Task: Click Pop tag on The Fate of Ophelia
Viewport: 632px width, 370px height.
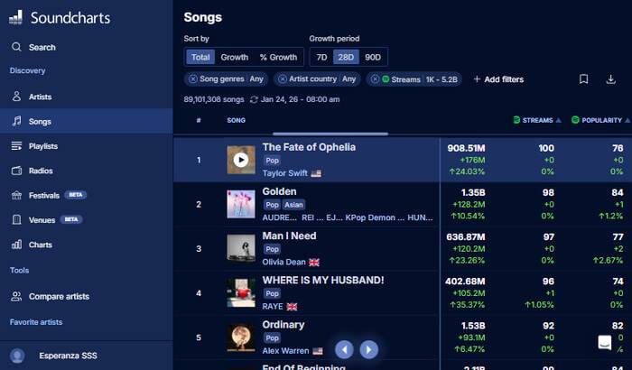Action: tap(272, 161)
